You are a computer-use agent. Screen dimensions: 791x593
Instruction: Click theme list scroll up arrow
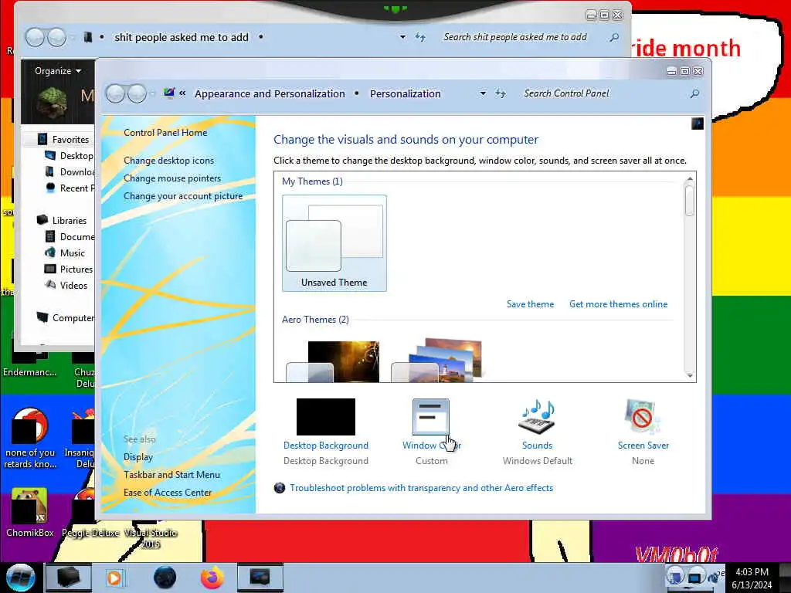(x=690, y=178)
